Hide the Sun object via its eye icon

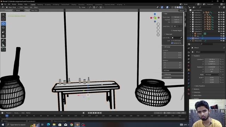pos(221,36)
